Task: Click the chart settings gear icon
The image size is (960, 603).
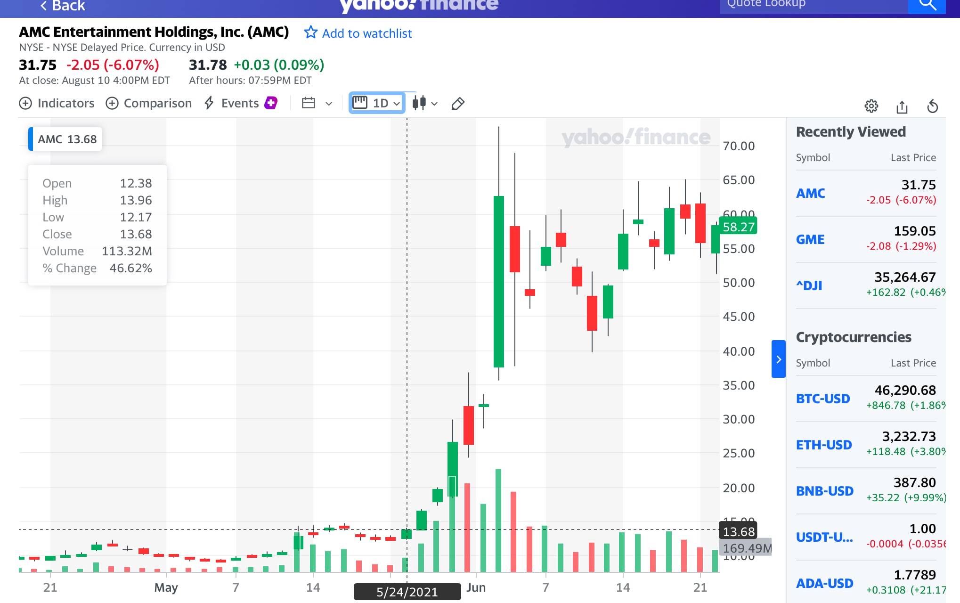Action: coord(871,106)
